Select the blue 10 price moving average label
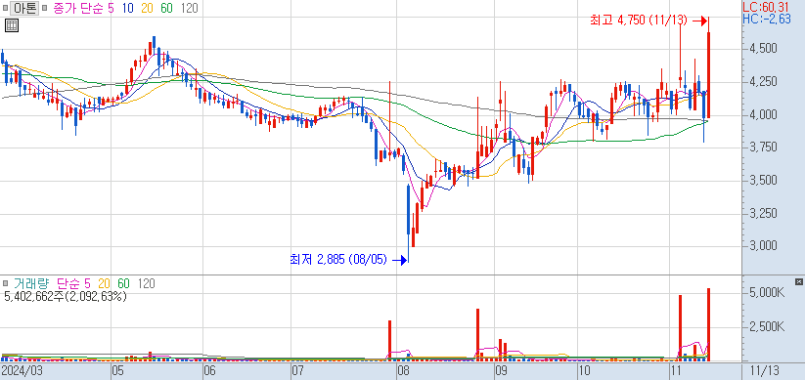Viewport: 805px width, 380px height. 128,9
